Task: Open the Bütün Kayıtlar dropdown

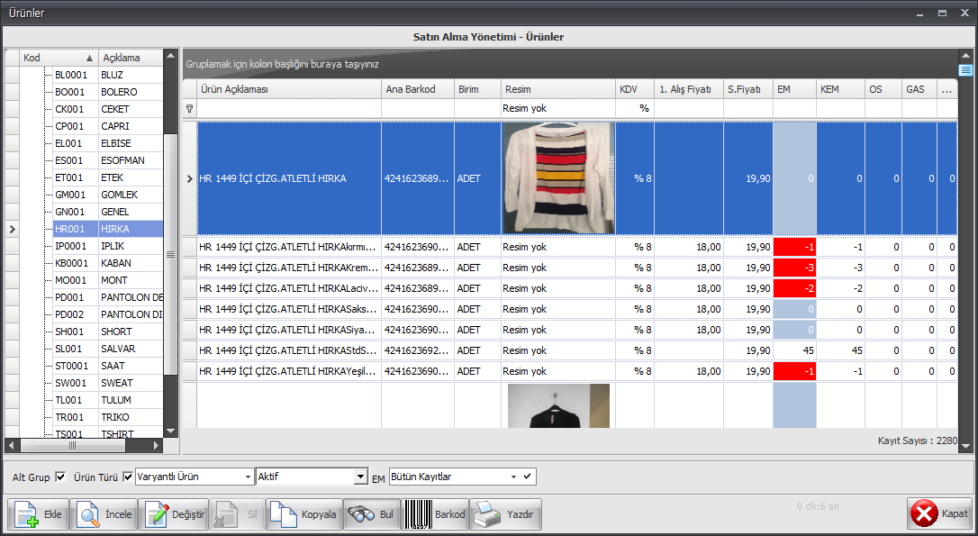Action: point(513,476)
